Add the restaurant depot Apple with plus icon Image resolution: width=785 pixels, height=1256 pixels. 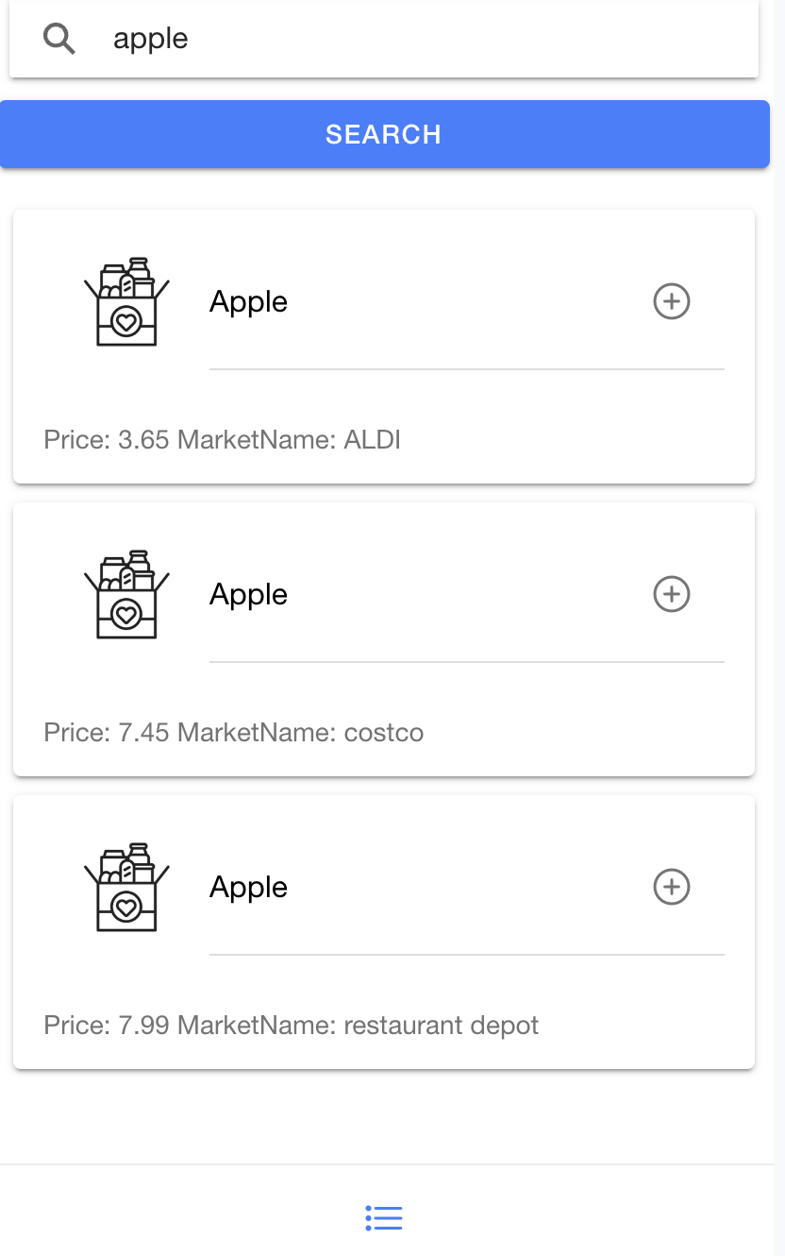[x=672, y=887]
